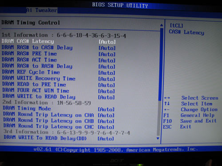Select DRAM WRITE Recovery Time label
Image resolution: width=222 pixels, height=166 pixels.
click(39, 78)
